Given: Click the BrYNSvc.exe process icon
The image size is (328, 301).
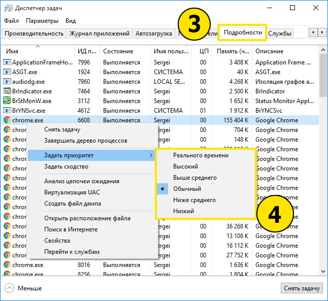Looking at the screenshot, I should click(x=7, y=111).
